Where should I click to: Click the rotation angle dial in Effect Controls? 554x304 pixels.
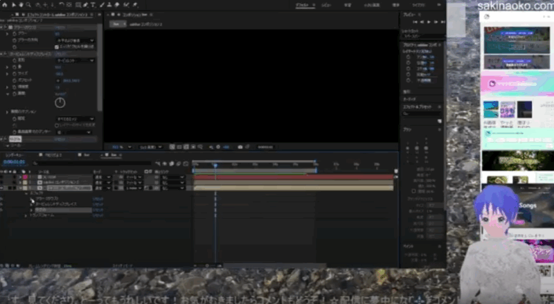click(60, 102)
